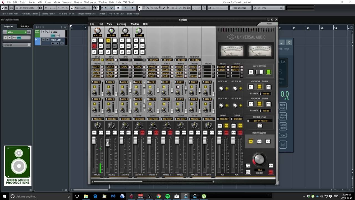Toggle PAD on Analog 3 channel
The width and height of the screenshot is (355, 200).
128,46
